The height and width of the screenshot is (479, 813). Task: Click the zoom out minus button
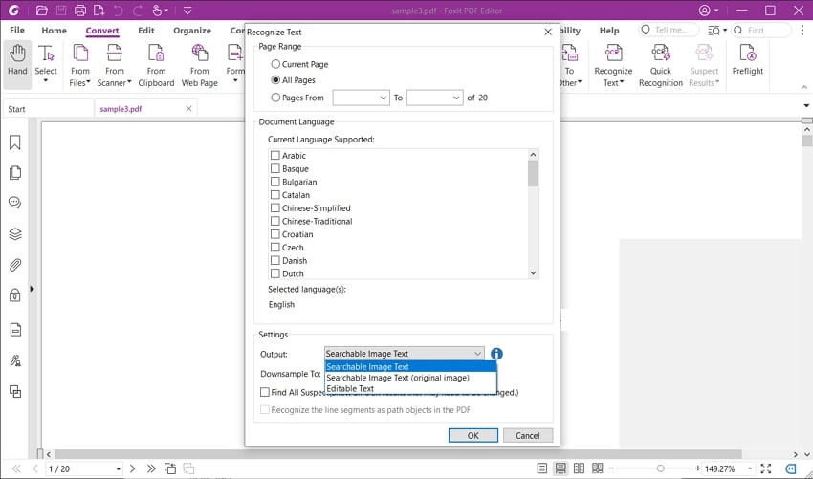[x=611, y=468]
